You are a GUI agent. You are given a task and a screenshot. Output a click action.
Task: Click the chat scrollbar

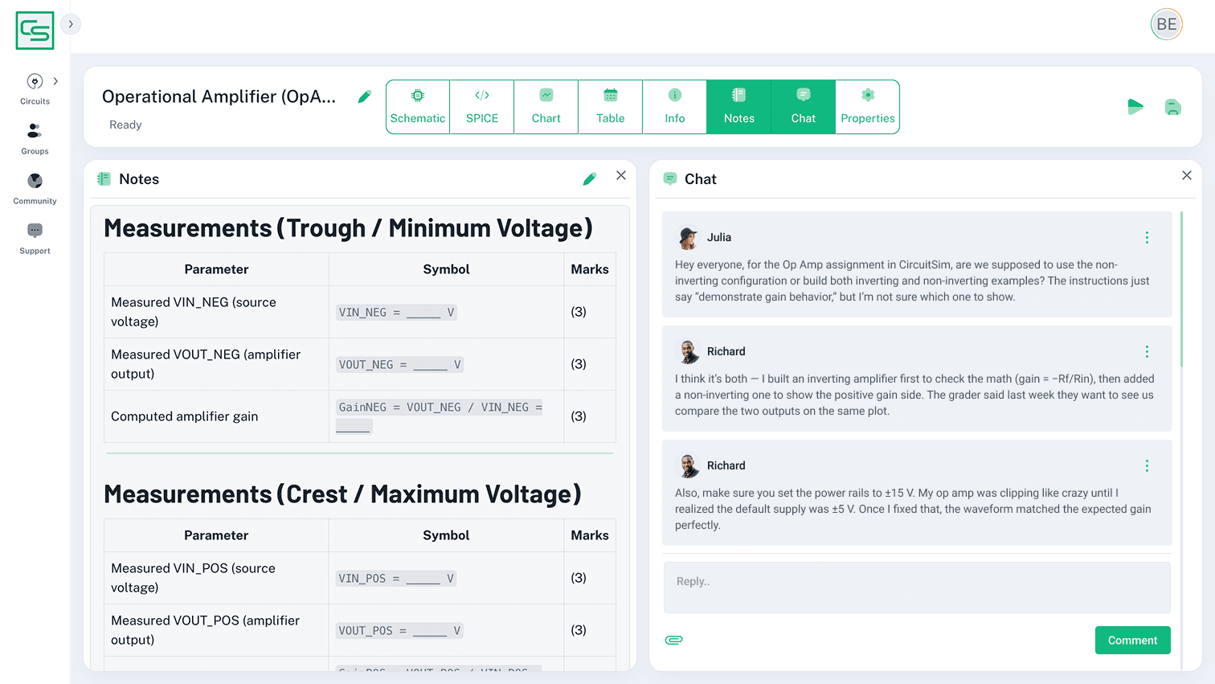[1181, 289]
